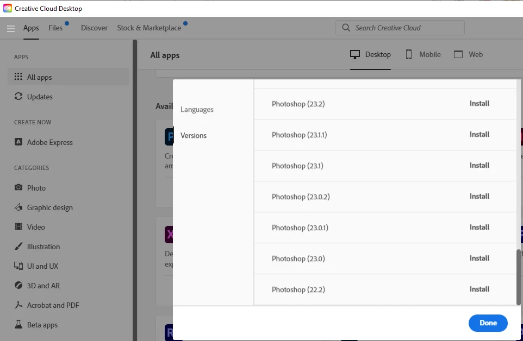Click the UI and UX devices icon
This screenshot has width=523, height=341.
(18, 266)
